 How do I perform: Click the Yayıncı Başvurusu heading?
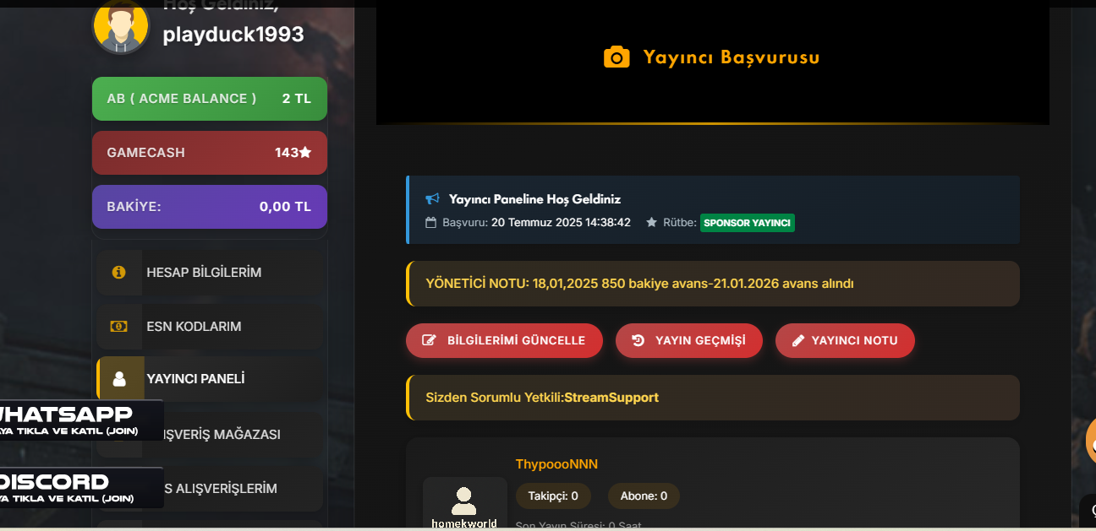pyautogui.click(x=732, y=57)
